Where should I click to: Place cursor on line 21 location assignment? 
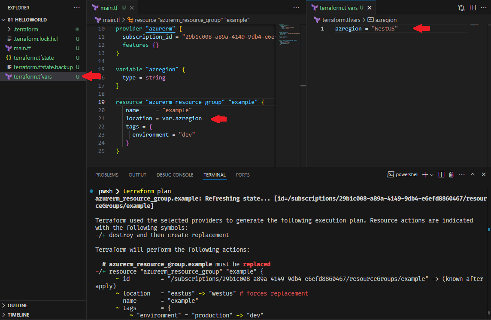(x=164, y=119)
